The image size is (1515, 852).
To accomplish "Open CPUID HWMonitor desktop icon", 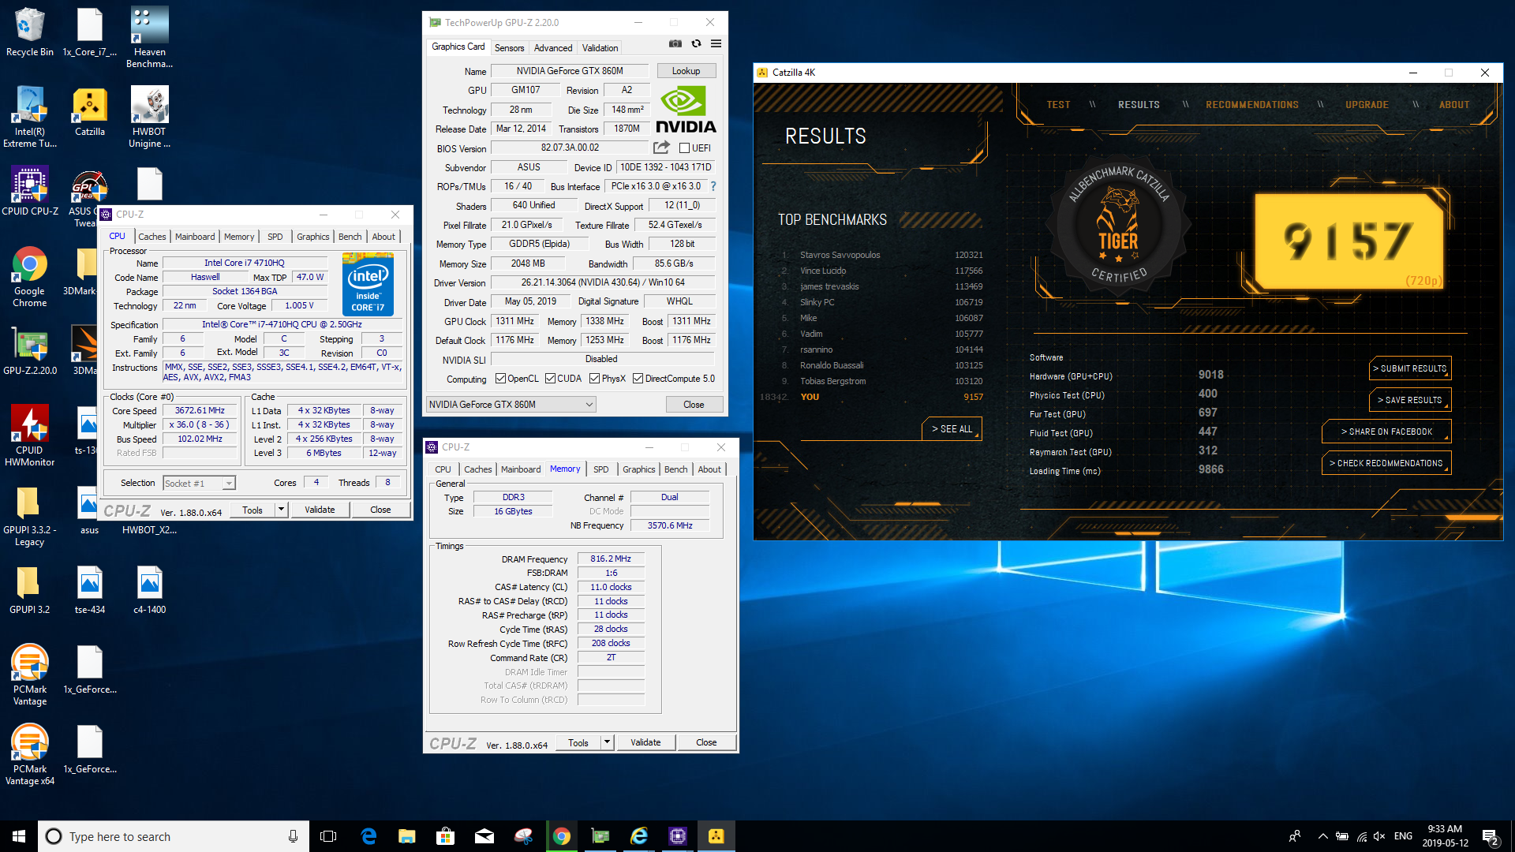I will pos(29,436).
